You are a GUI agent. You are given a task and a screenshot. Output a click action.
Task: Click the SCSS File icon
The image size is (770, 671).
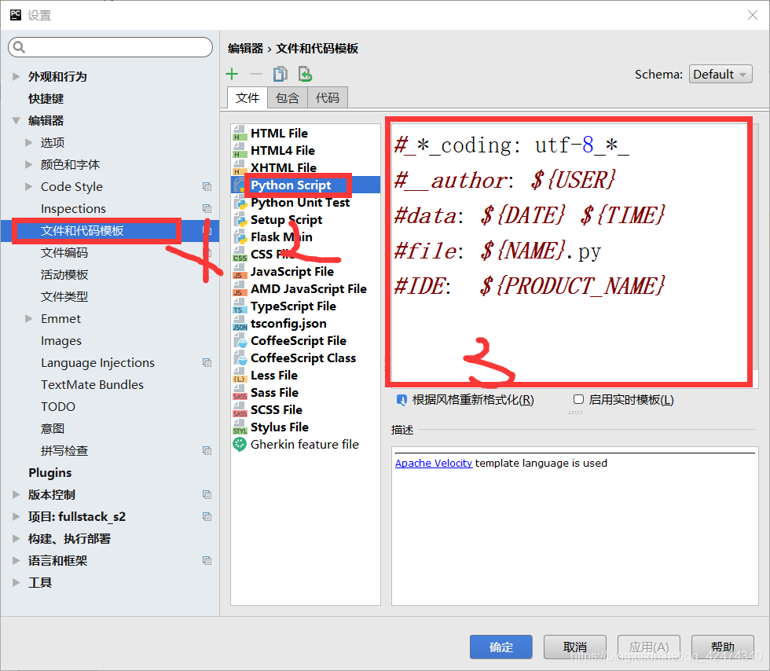240,409
